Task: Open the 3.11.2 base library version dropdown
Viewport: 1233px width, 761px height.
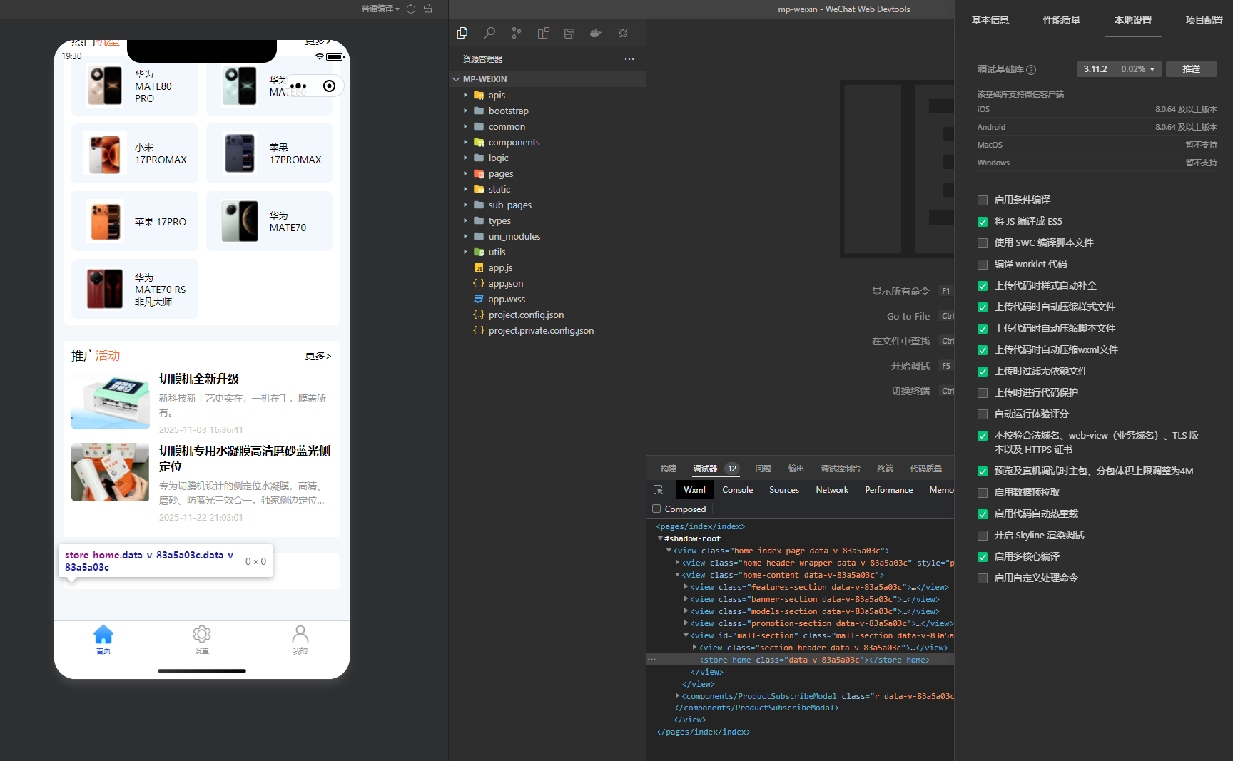Action: click(1119, 69)
